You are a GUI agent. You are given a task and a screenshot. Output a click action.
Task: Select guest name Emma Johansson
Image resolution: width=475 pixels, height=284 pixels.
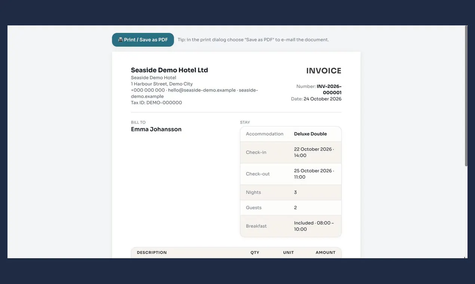156,129
